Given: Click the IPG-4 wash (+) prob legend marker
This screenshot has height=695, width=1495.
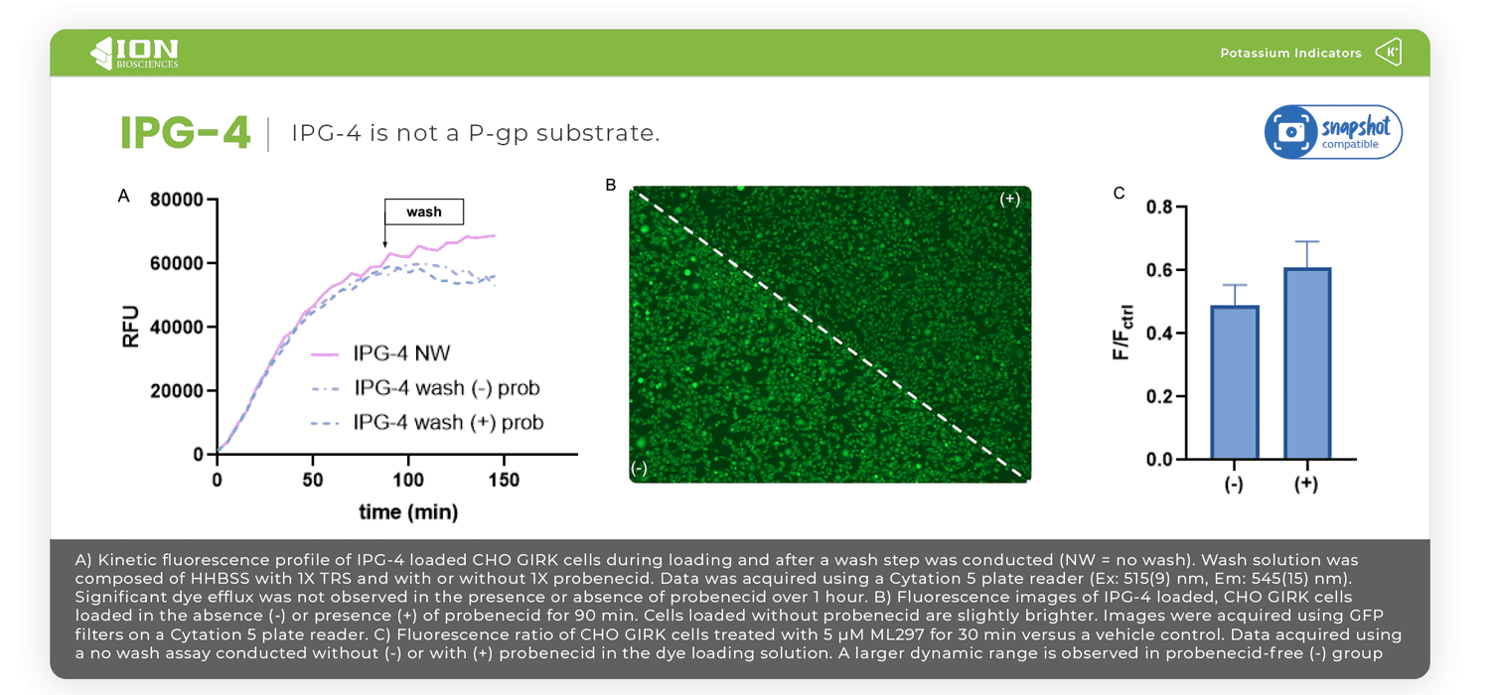Looking at the screenshot, I should (x=326, y=423).
